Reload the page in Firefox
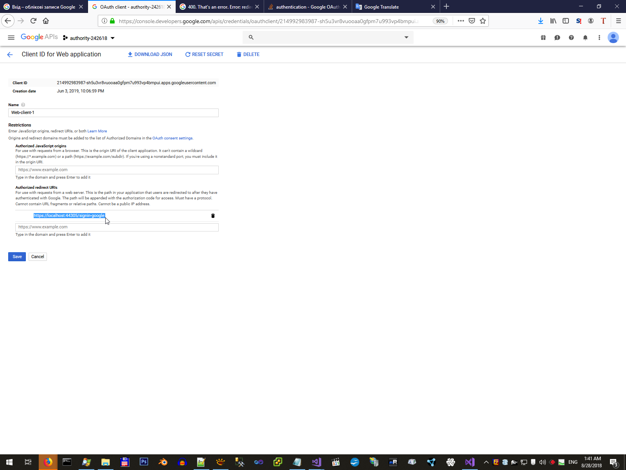Screen dimensions: 626x470 [33, 21]
